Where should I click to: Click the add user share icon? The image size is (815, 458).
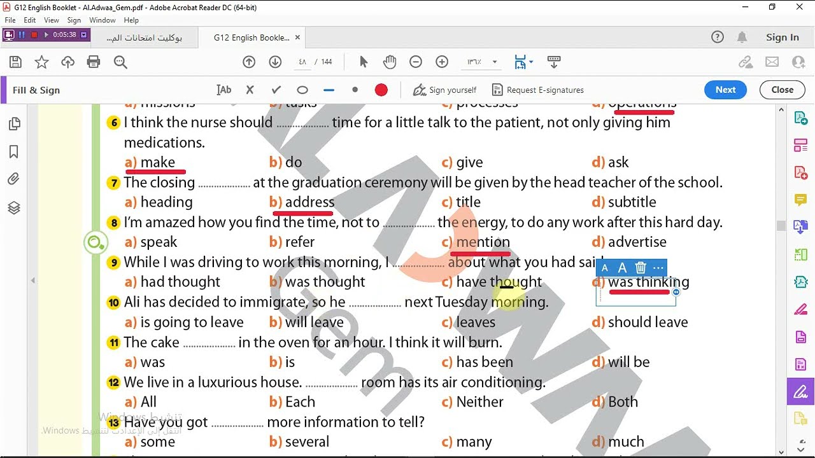[x=798, y=62]
